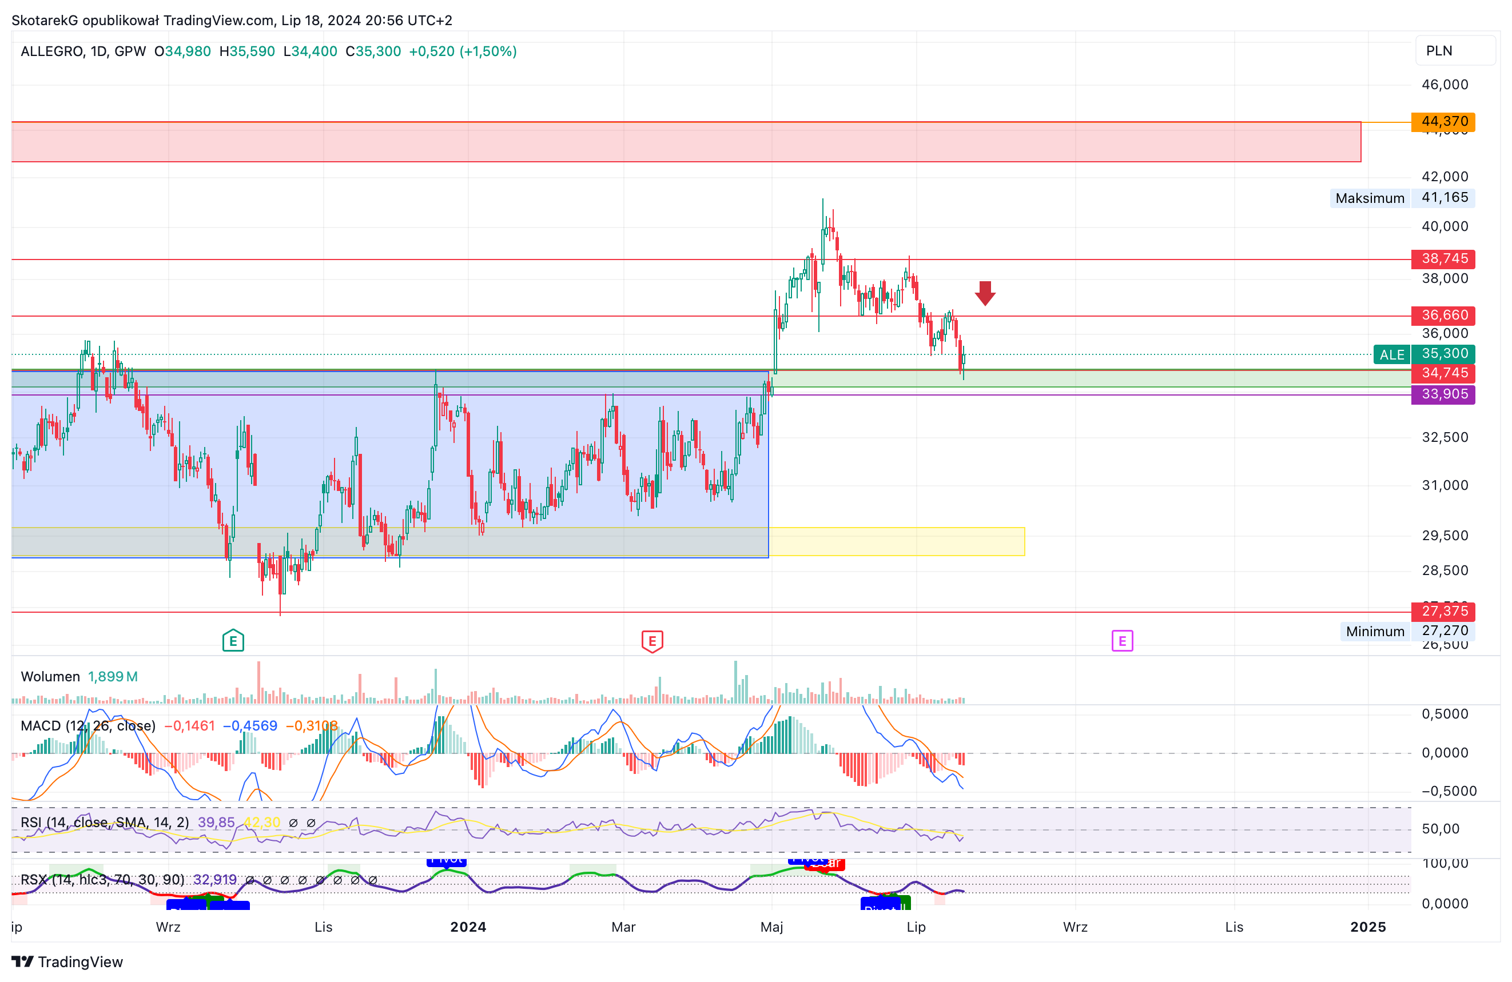Click the ALLEGRO, 1D, GPW symbol title
The width and height of the screenshot is (1512, 982).
point(83,51)
